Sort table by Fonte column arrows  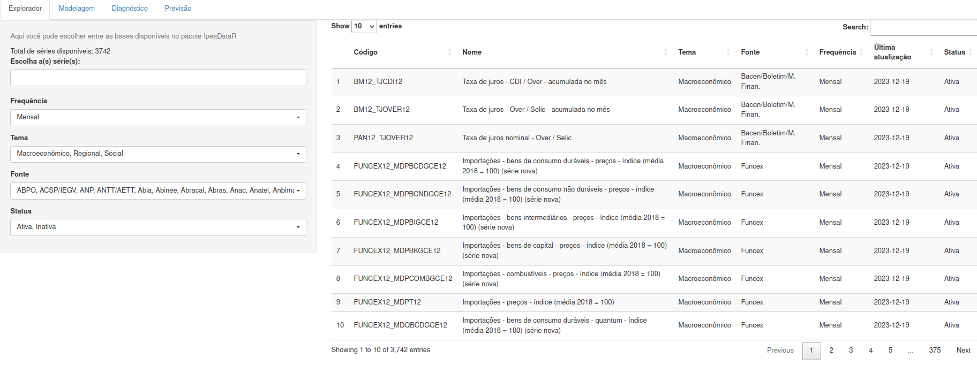coord(806,52)
